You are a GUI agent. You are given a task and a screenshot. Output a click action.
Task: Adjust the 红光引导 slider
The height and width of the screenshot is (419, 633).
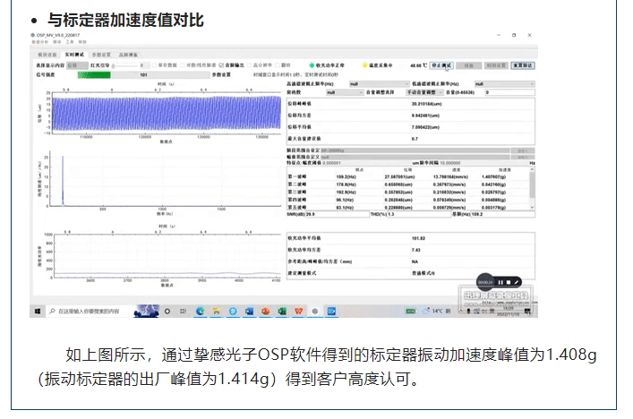tap(115, 65)
